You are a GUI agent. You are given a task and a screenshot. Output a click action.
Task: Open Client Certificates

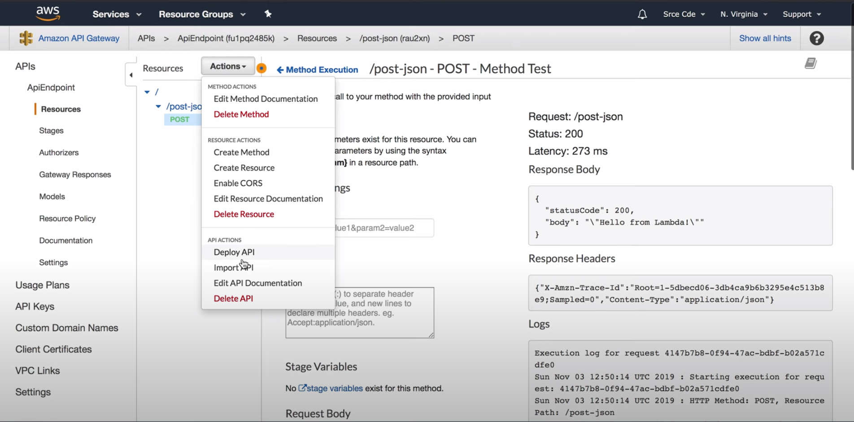(x=53, y=349)
